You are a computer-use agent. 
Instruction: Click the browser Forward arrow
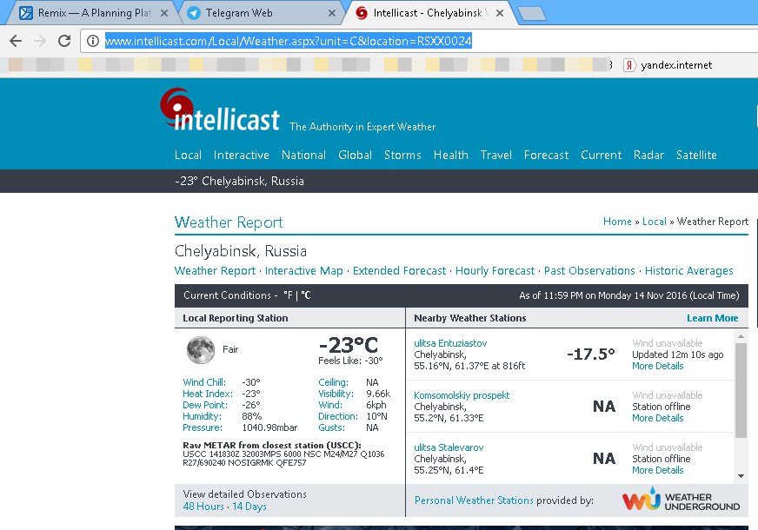40,41
